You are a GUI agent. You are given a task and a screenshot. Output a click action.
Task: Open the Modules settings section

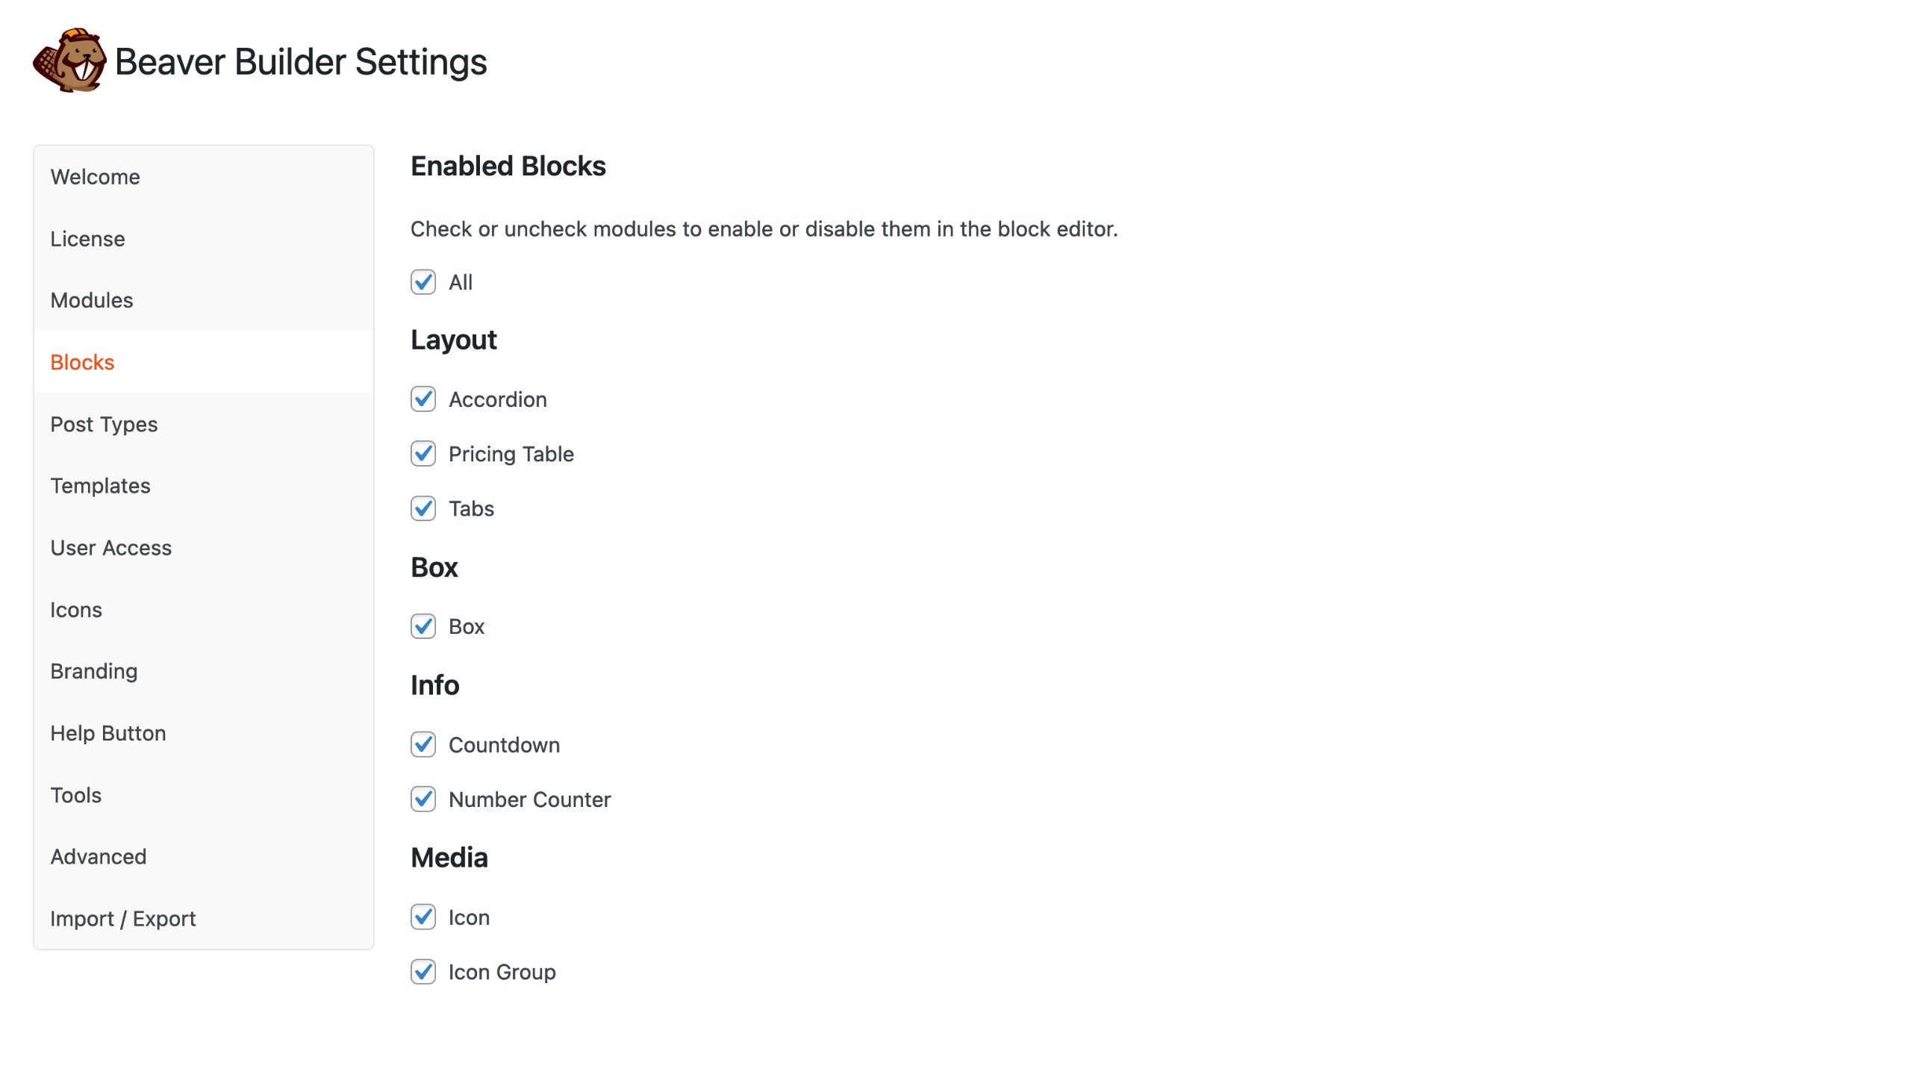click(90, 301)
